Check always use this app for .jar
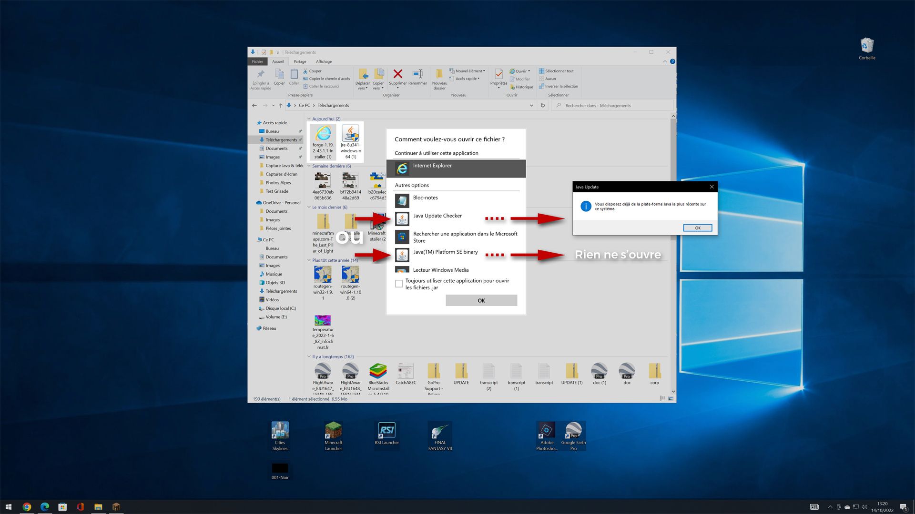This screenshot has width=915, height=514. click(x=399, y=284)
